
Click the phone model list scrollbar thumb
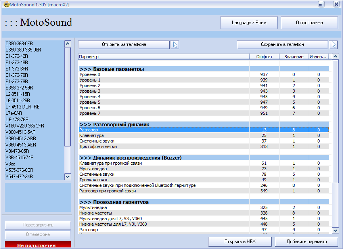point(67,97)
